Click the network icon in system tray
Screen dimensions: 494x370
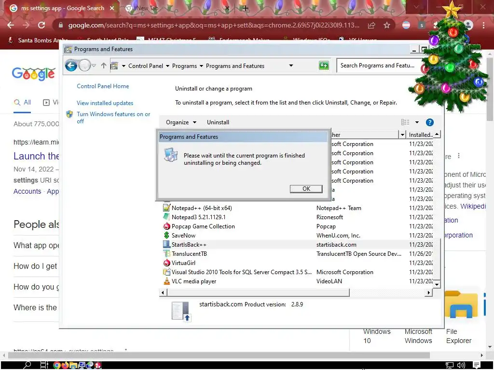coord(449,365)
